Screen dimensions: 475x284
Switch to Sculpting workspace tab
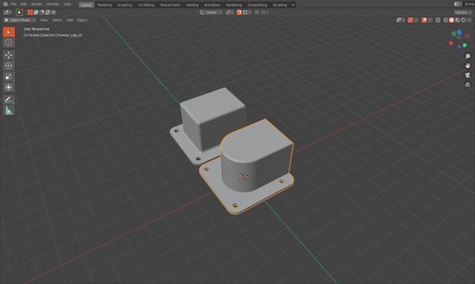tap(125, 5)
